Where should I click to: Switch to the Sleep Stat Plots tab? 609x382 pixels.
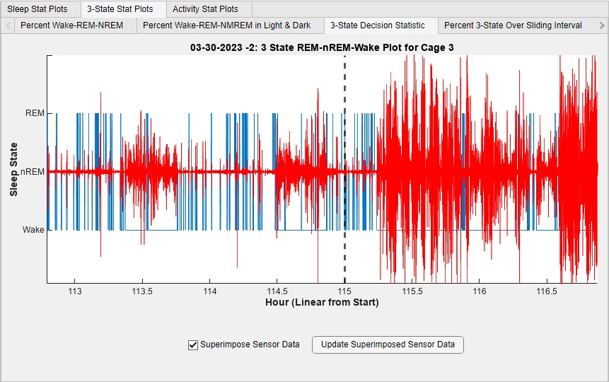point(37,9)
